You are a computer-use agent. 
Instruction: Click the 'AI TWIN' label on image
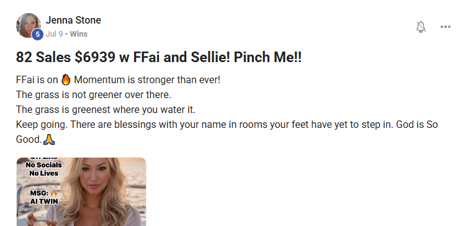tap(44, 201)
